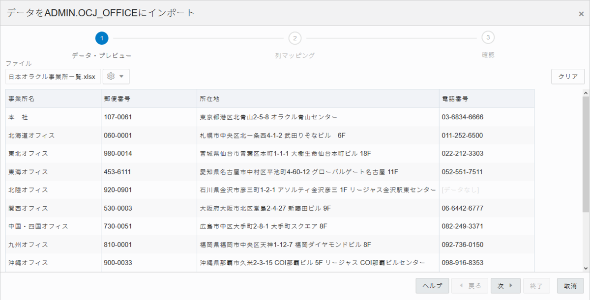Click the step 3 circle indicator

point(487,37)
